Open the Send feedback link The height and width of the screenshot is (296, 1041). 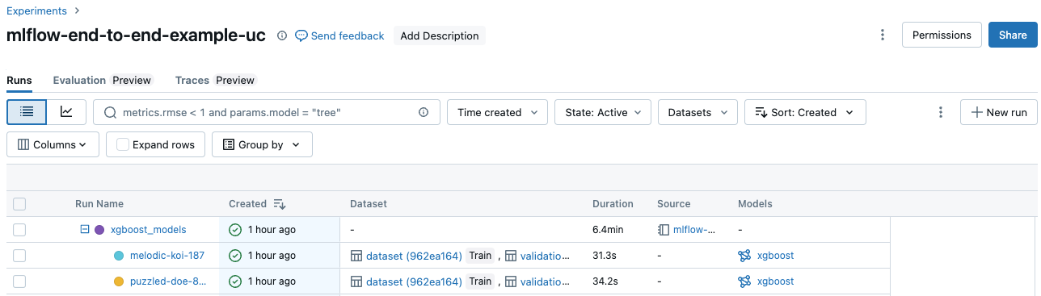coord(339,35)
